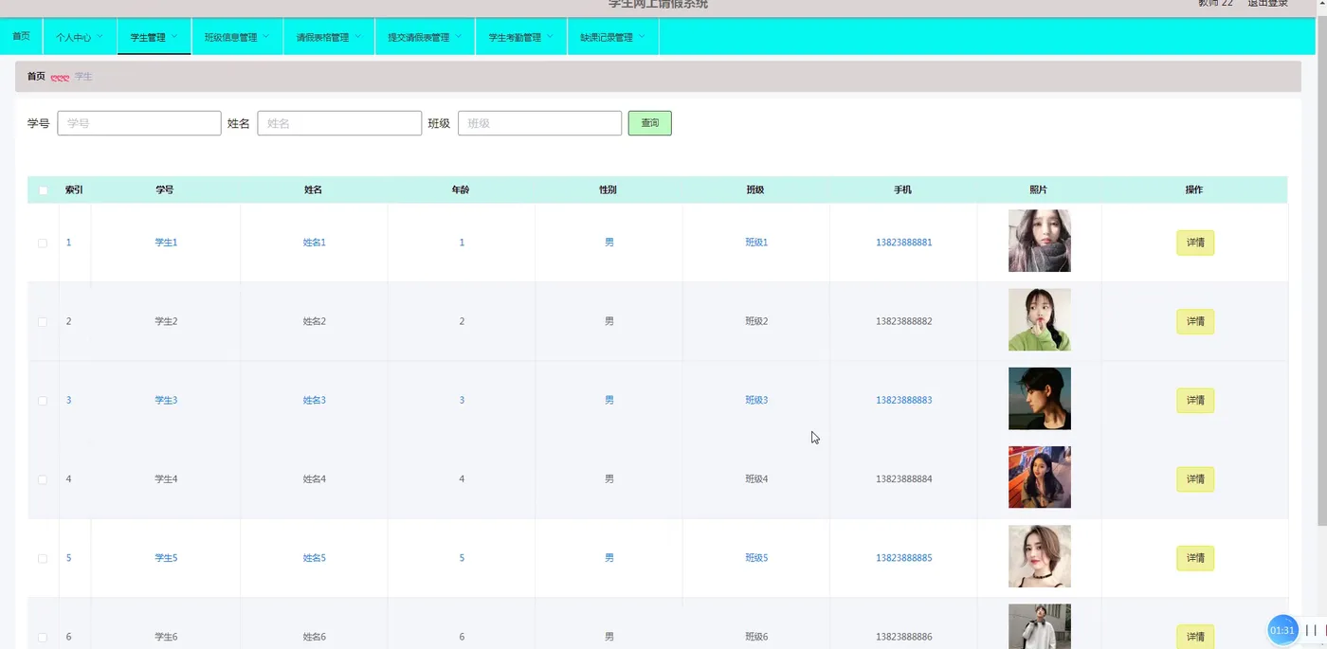1327x649 pixels.
Task: Check the checkbox for row 学生2
Action: [x=43, y=322]
